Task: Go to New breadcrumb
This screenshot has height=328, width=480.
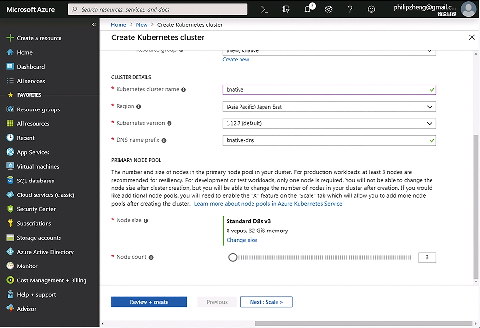Action: pos(142,25)
